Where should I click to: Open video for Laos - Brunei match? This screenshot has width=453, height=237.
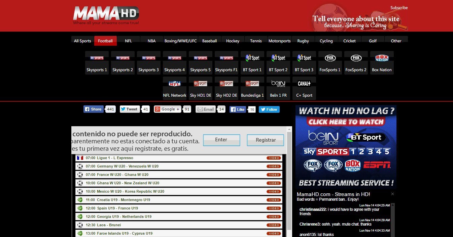point(274,225)
